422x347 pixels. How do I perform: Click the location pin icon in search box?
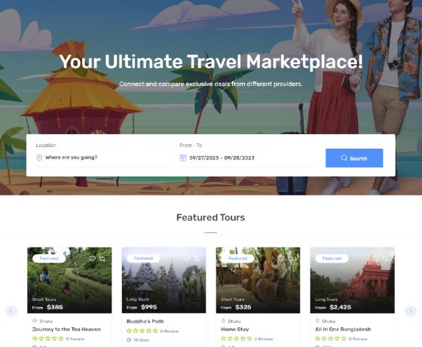(39, 158)
